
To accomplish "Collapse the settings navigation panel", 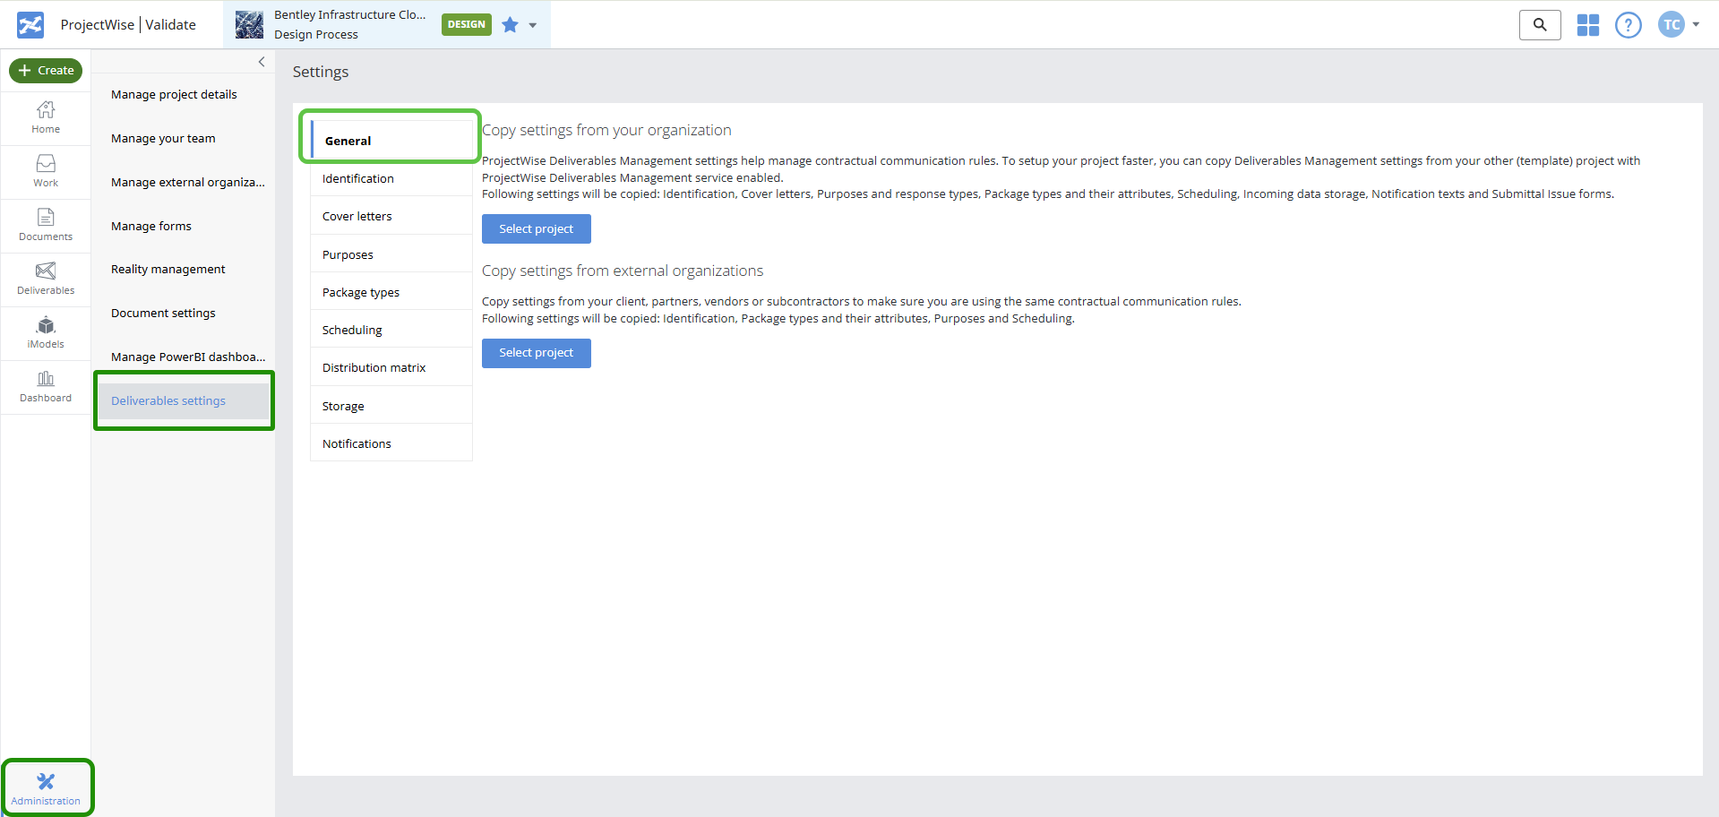I will click(x=261, y=62).
